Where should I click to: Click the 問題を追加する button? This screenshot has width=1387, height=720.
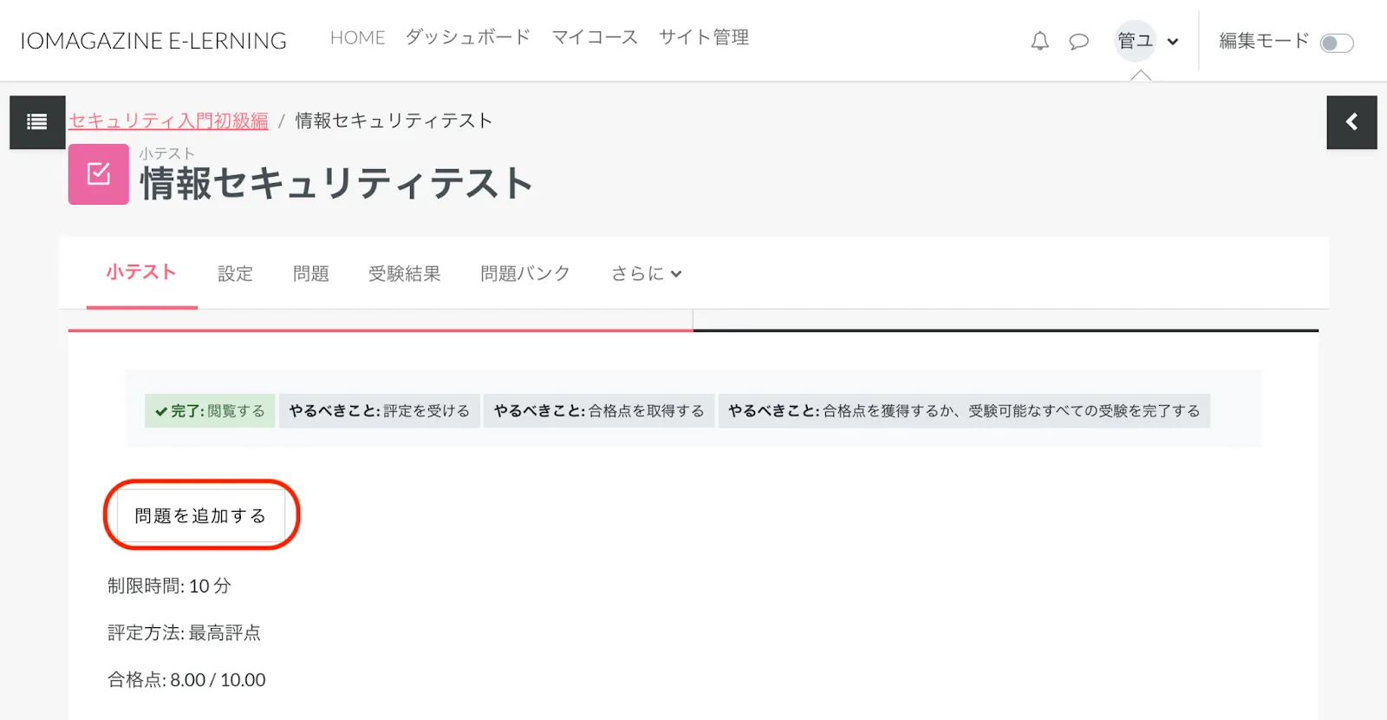coord(200,515)
